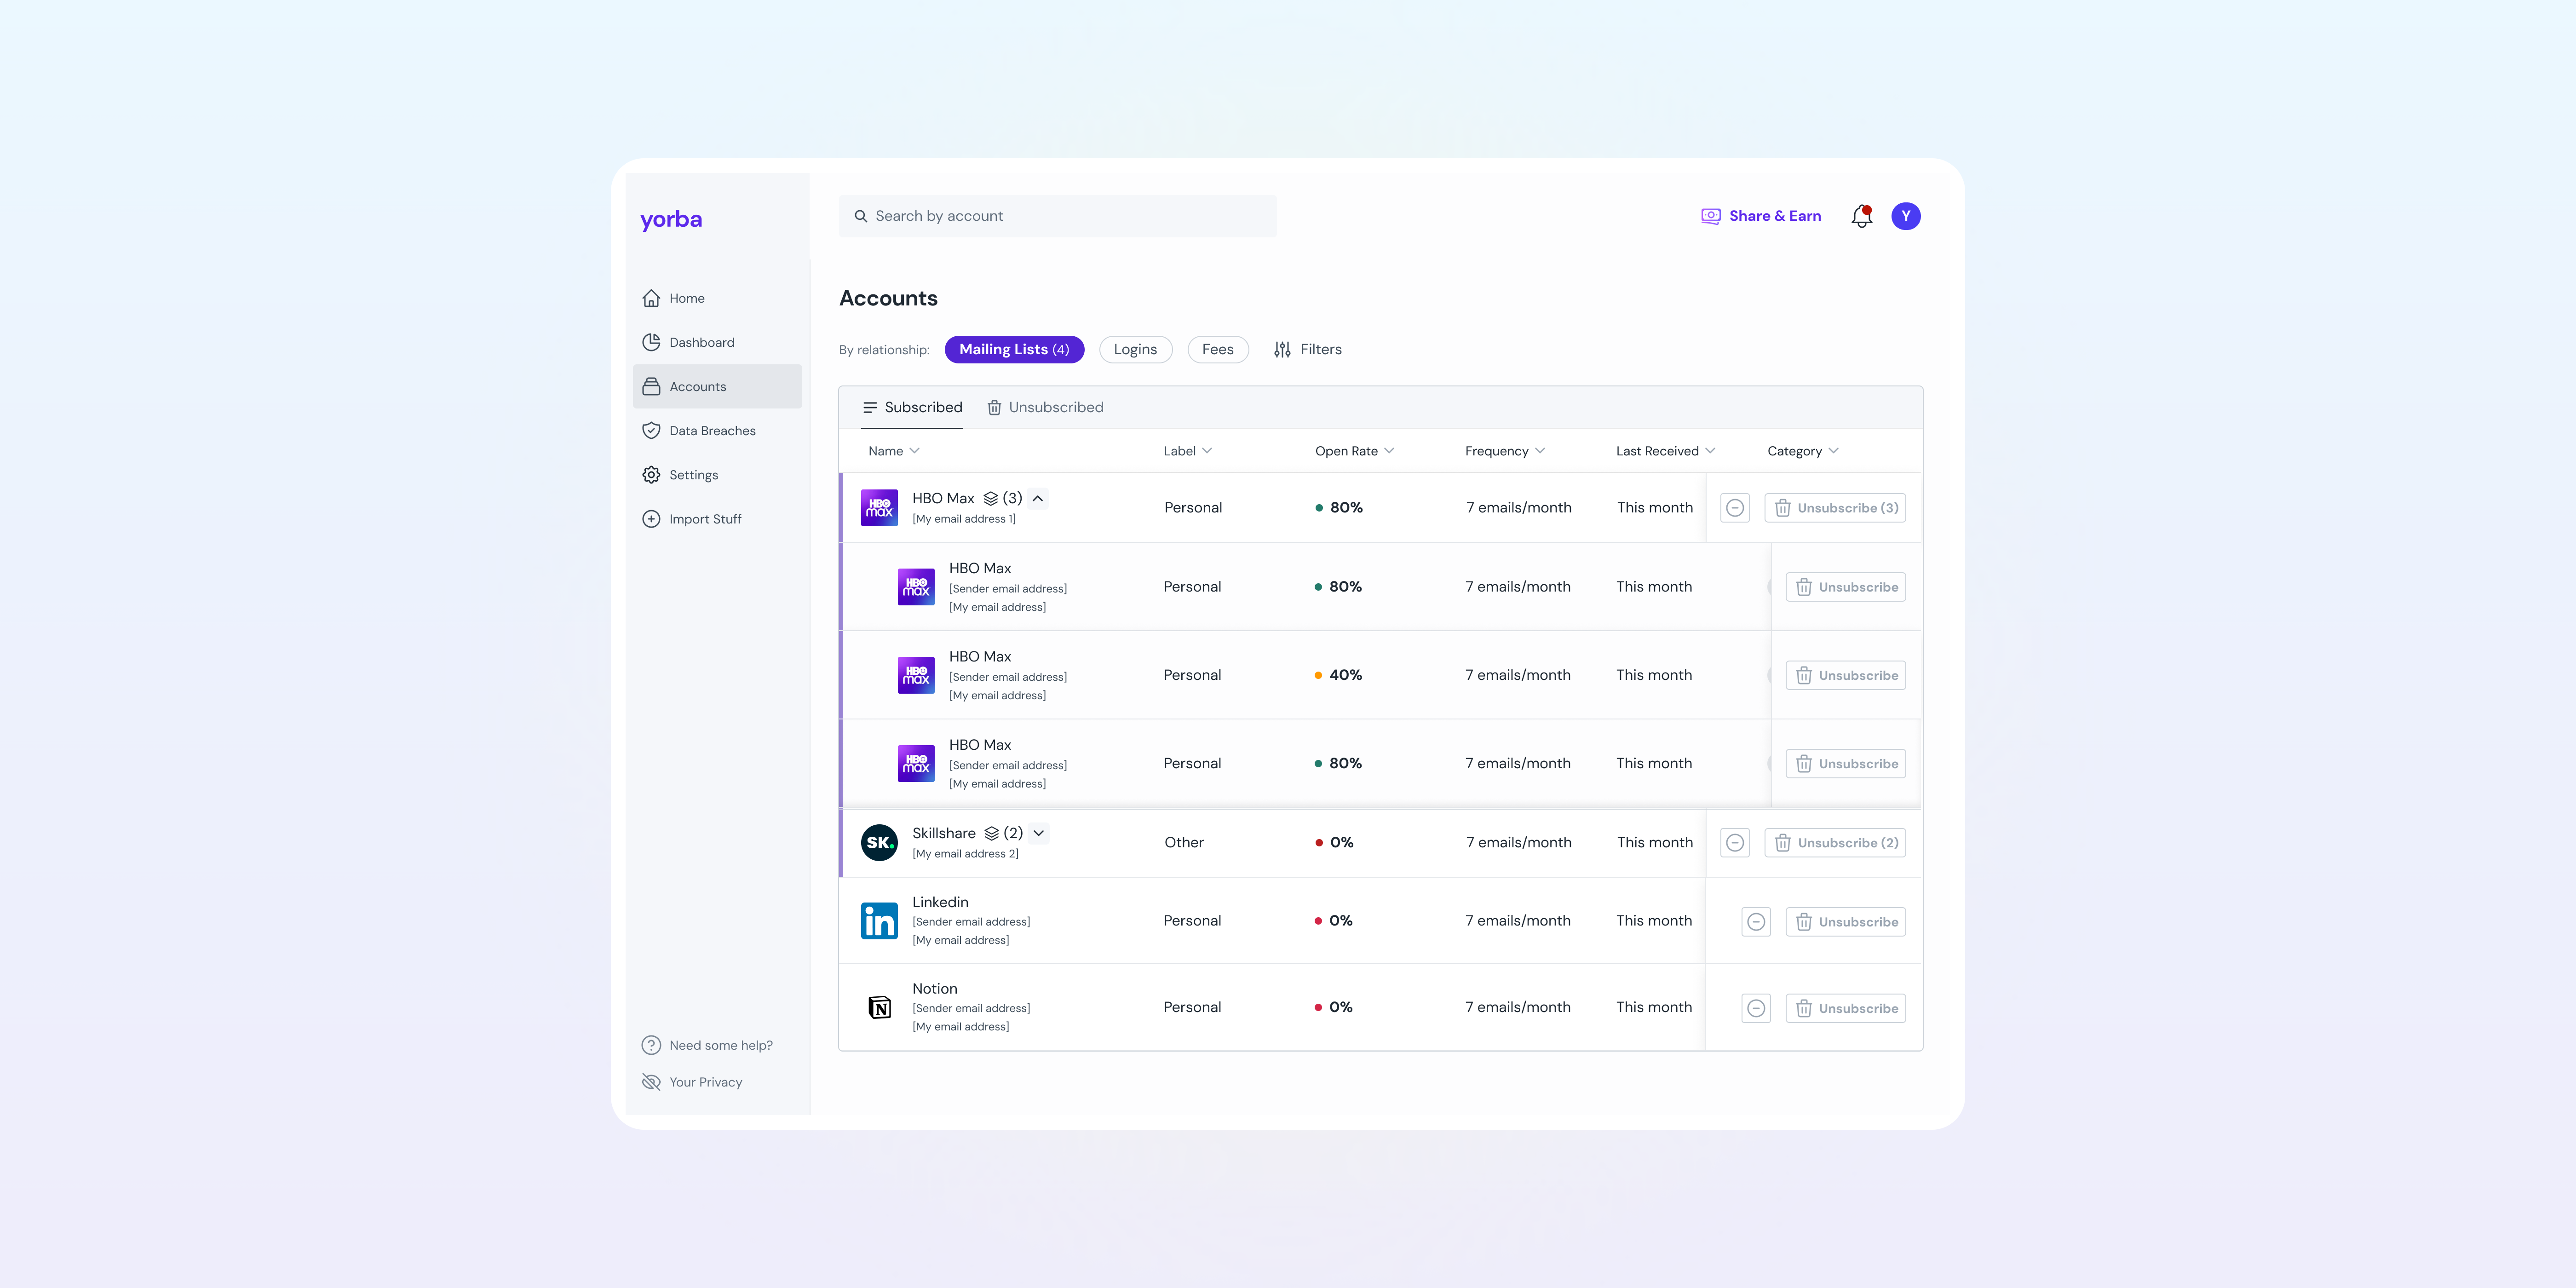Unsubscribe from Linkedin

tap(1846, 922)
